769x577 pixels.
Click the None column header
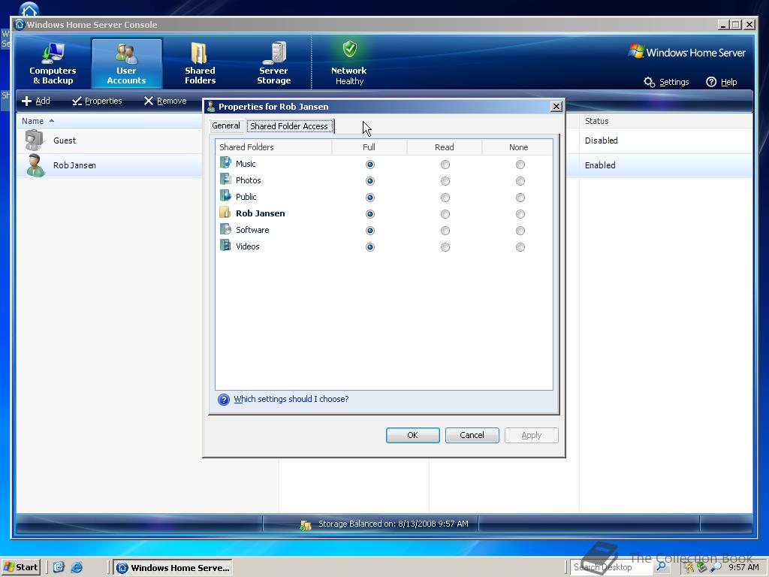tap(518, 147)
